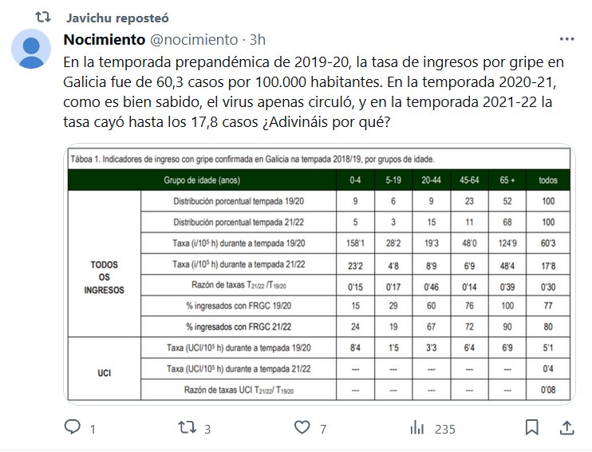
Task: Bookmark this tweet
Action: [531, 429]
